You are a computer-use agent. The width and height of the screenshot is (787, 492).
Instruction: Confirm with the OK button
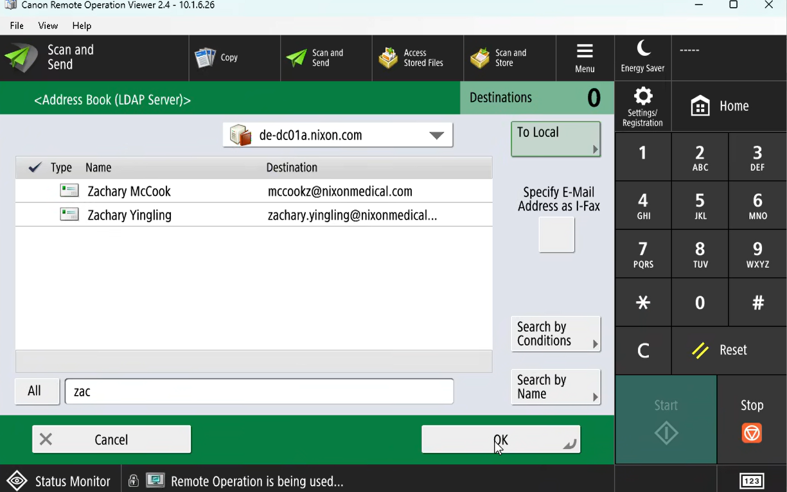point(501,439)
